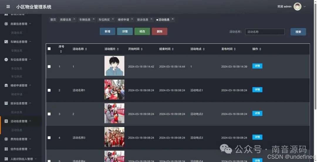Switch to the 车辆信息 tab

click(x=85, y=20)
